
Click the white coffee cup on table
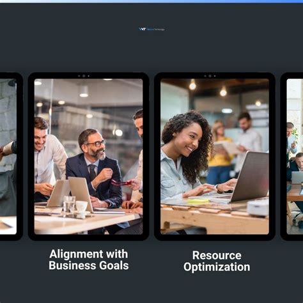[82, 206]
